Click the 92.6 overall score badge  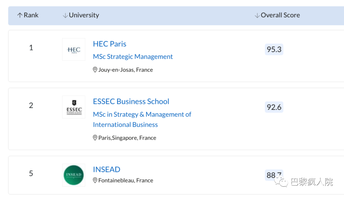[274, 107]
